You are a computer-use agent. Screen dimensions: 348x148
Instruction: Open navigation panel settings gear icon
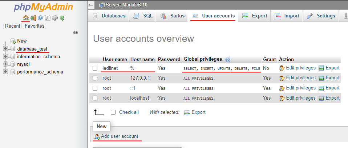[54, 18]
